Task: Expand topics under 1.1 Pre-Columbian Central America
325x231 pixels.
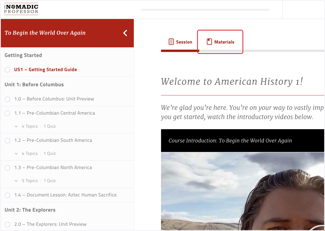Action: point(16,126)
